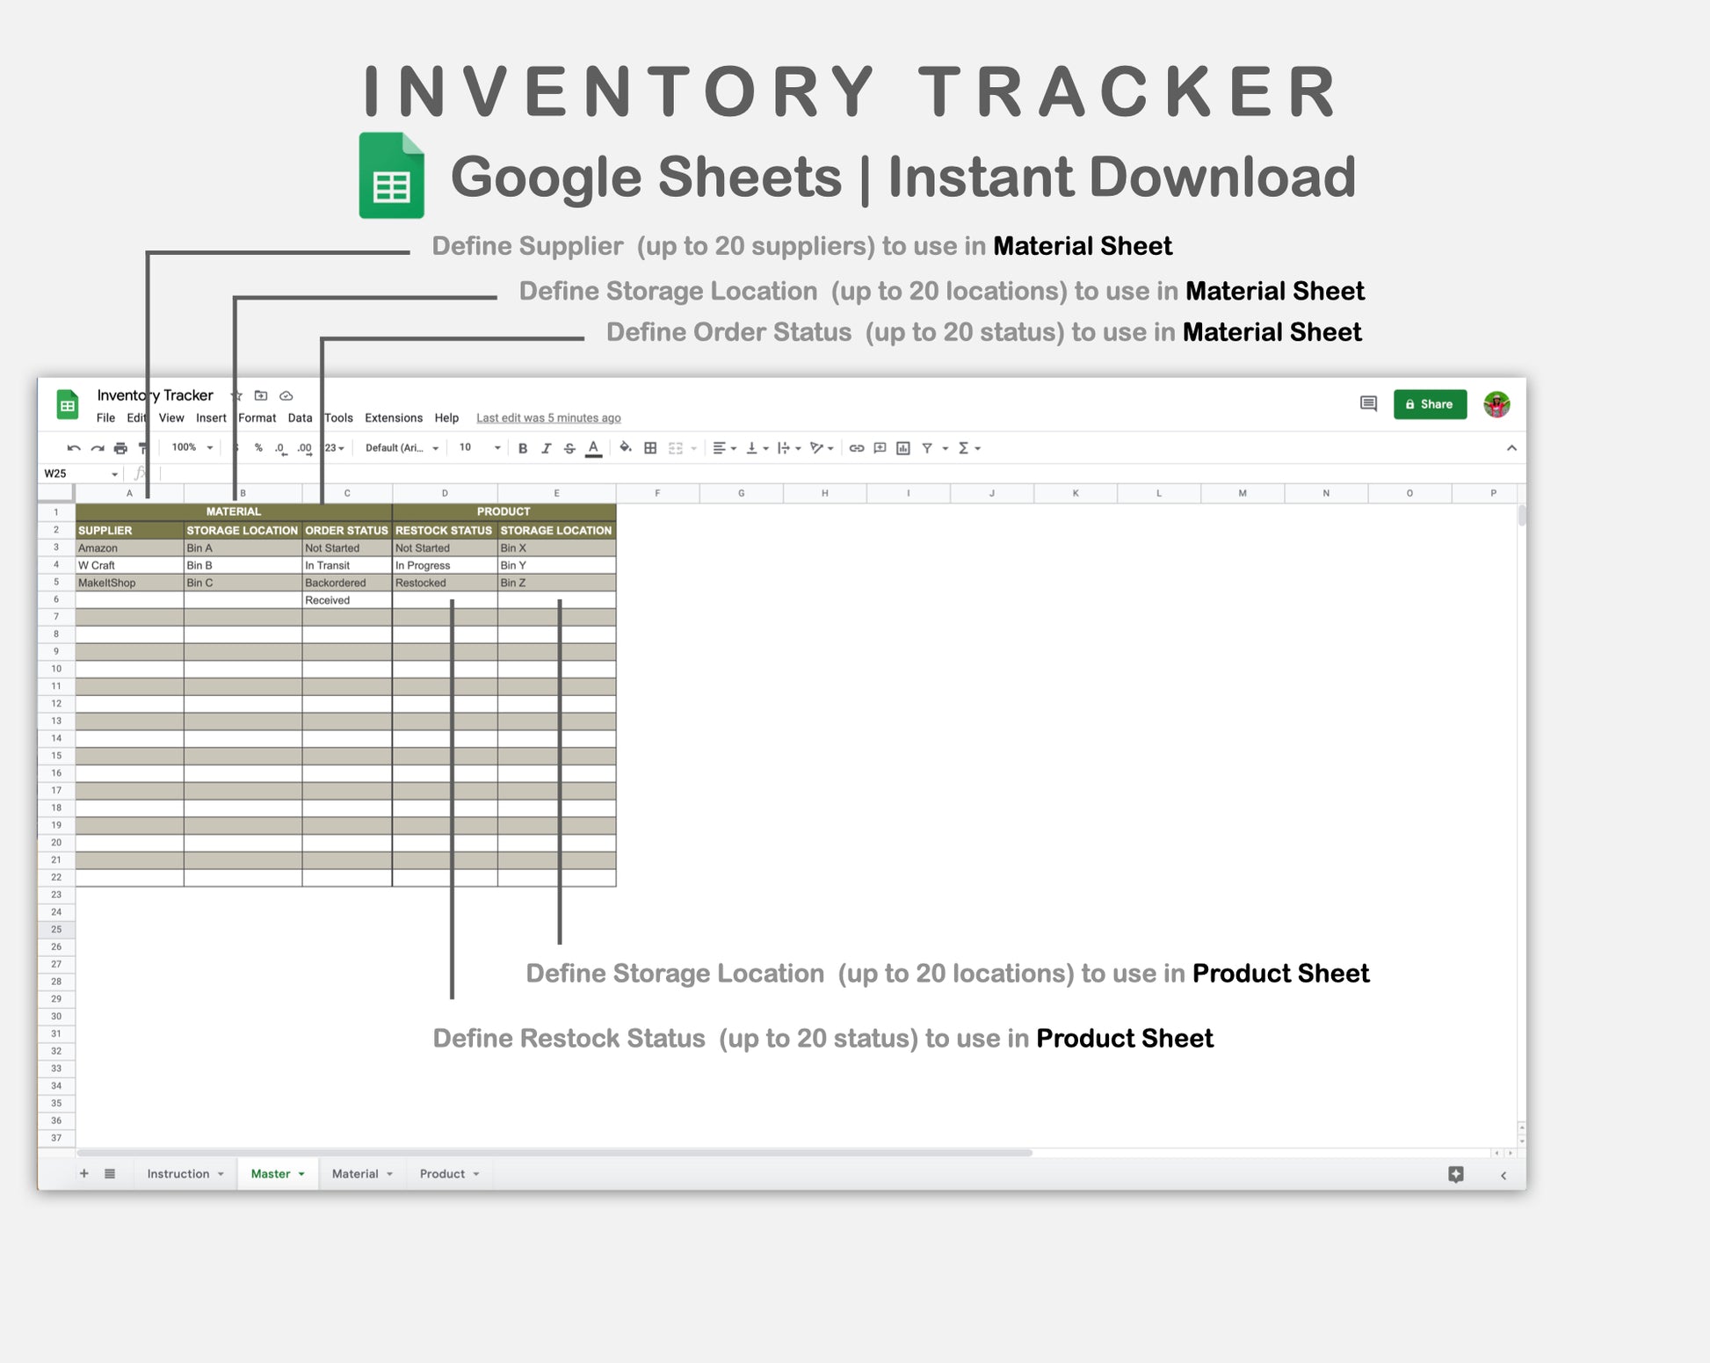The image size is (1710, 1363).
Task: Open the font dropdown showing Default (Arial)
Action: click(400, 448)
